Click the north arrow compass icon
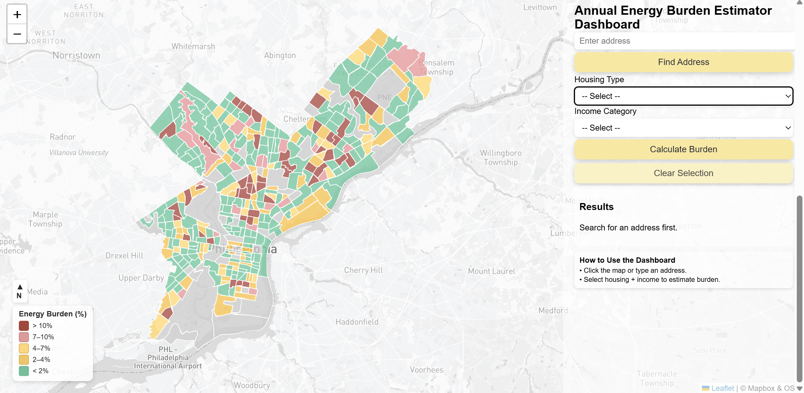 tap(20, 291)
